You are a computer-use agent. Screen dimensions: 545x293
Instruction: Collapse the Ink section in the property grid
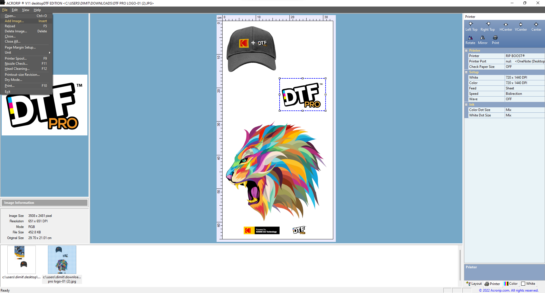(x=467, y=104)
